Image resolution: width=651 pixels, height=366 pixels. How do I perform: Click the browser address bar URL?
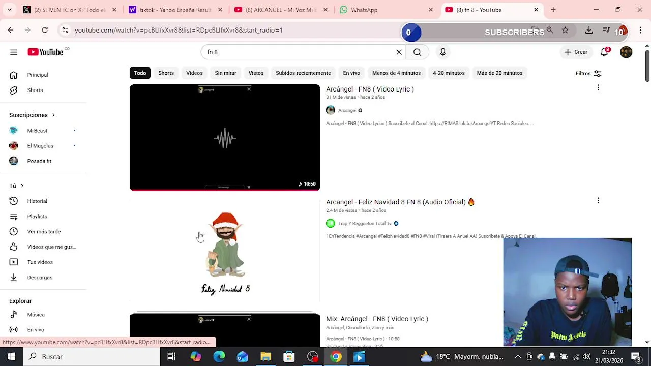pos(179,30)
